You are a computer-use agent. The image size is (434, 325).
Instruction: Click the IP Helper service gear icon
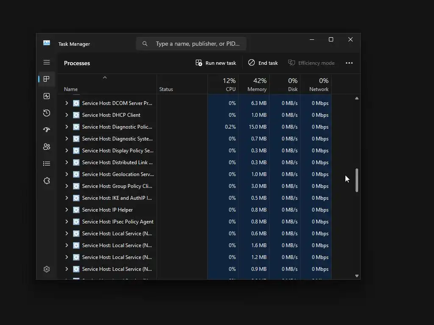point(76,210)
